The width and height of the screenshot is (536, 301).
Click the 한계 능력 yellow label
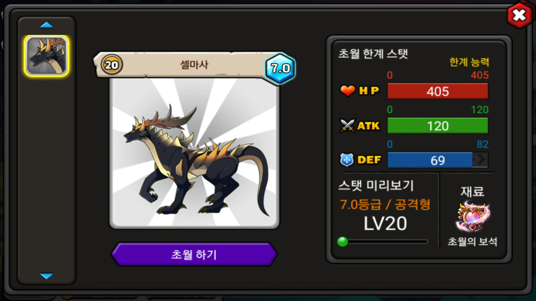coord(469,62)
